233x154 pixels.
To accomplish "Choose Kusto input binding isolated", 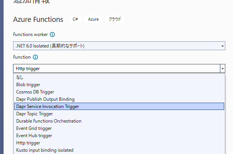I will (x=45, y=150).
